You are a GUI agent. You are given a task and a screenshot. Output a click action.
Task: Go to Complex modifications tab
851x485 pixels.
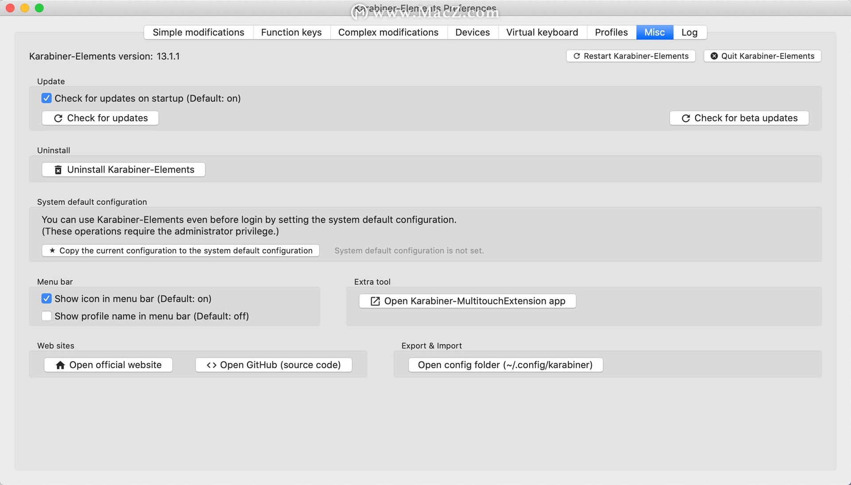click(388, 32)
